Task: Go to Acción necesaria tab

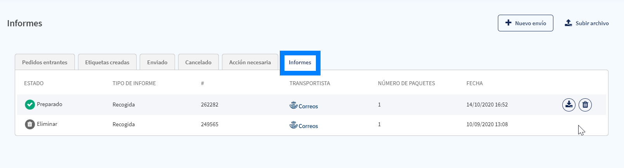Action: (250, 62)
